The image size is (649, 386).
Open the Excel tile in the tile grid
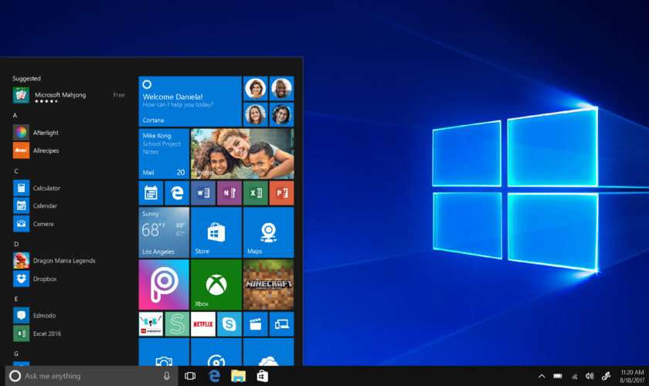[x=255, y=193]
